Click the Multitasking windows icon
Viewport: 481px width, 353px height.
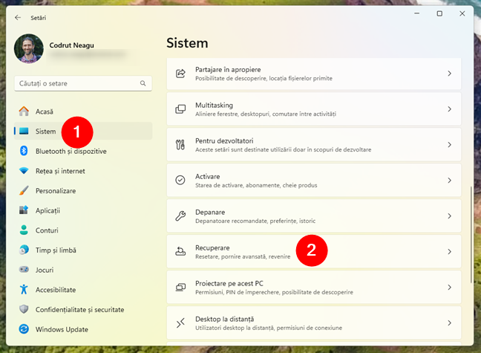pyautogui.click(x=180, y=109)
